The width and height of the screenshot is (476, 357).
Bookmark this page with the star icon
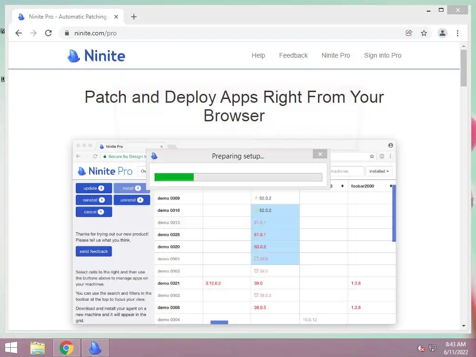[424, 33]
